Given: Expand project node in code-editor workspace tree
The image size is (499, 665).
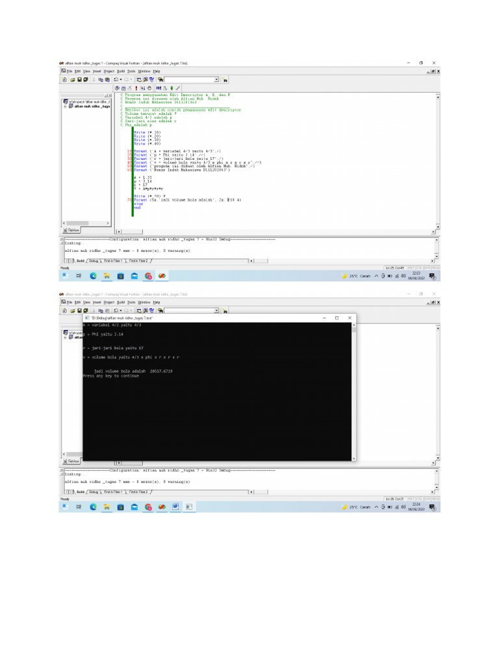Looking at the screenshot, I should (x=65, y=107).
